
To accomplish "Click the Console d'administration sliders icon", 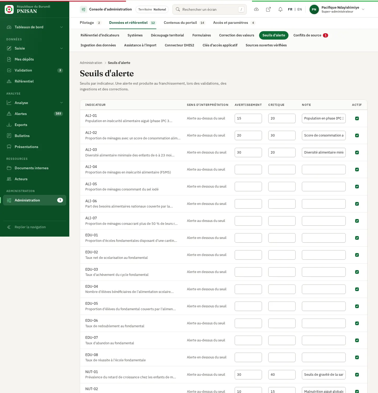I will click(83, 9).
